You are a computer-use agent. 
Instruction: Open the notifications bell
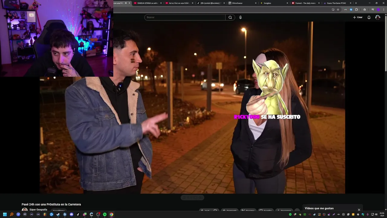pos(369,17)
